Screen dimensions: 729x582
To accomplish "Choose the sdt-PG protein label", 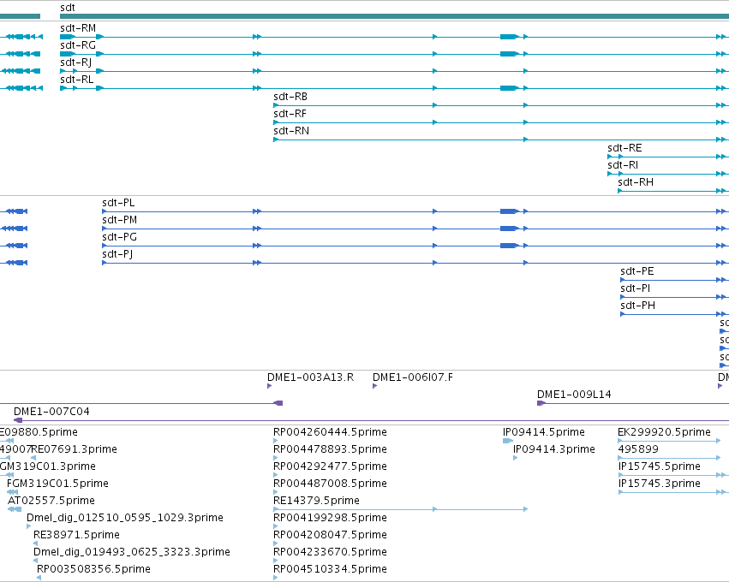I will point(119,237).
